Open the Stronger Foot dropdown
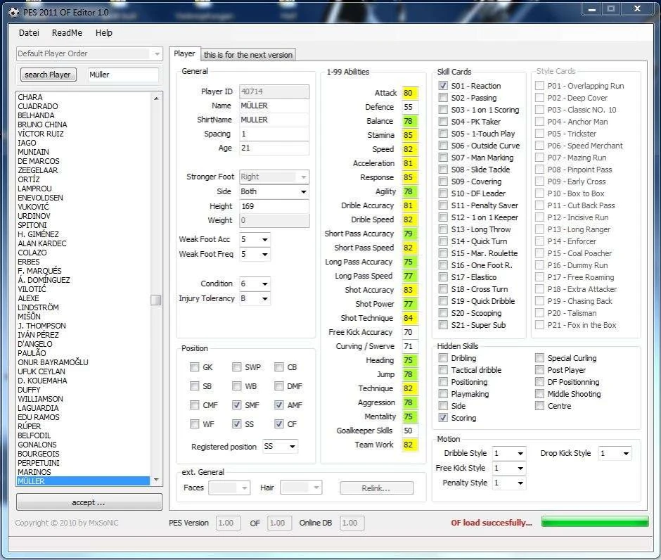 pyautogui.click(x=304, y=177)
